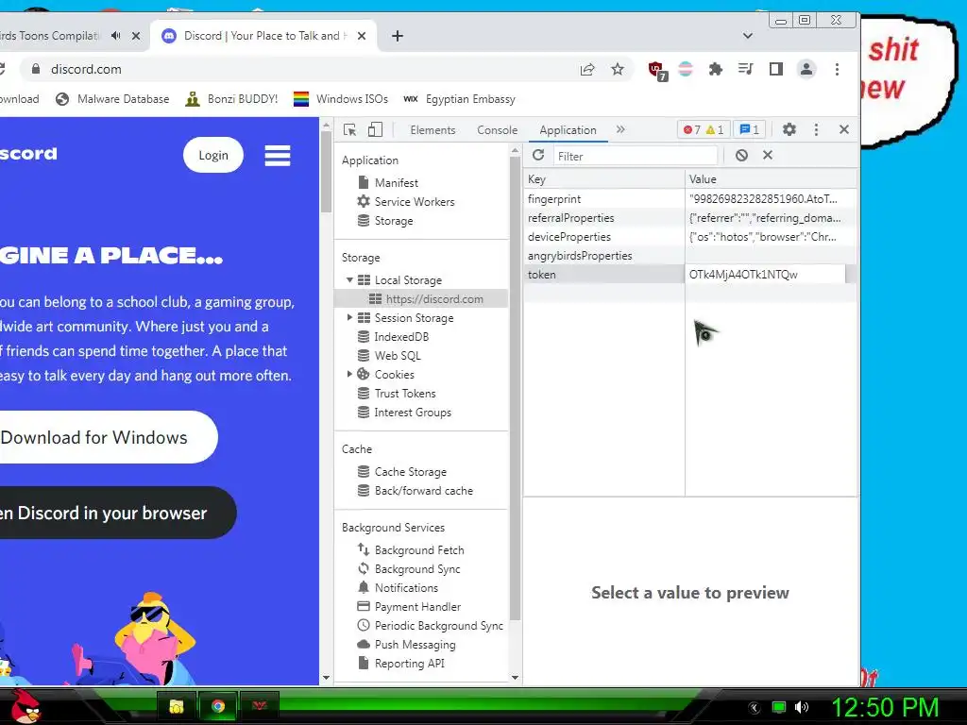Click the Angry Birds start button on taskbar

click(25, 706)
